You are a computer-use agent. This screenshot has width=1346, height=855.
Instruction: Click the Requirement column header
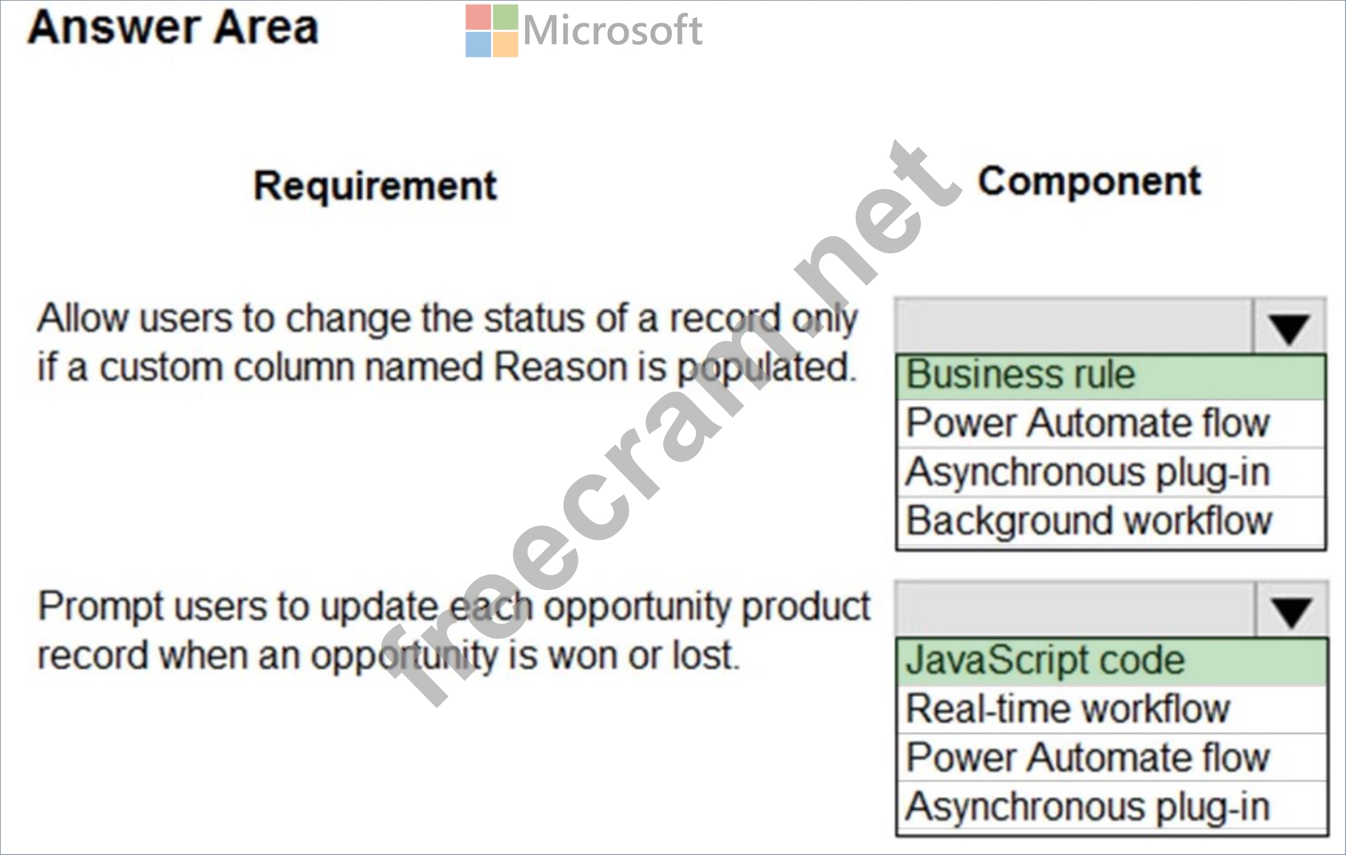[x=375, y=185]
